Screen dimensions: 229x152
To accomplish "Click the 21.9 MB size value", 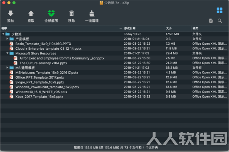I will [x=171, y=63].
